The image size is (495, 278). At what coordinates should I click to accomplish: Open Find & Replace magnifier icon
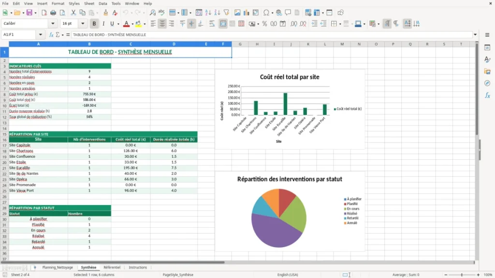tap(152, 13)
